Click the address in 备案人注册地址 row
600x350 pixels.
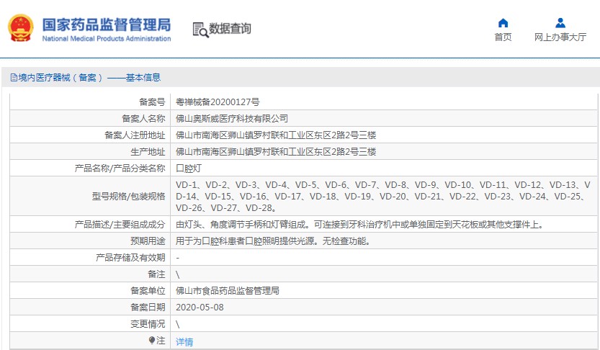(x=276, y=135)
